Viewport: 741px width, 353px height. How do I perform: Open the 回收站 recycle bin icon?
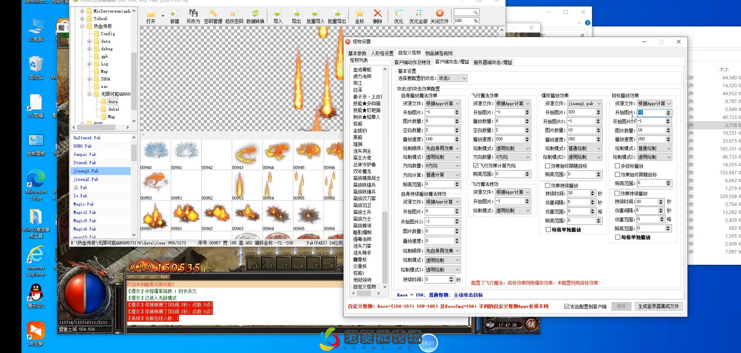(36, 68)
